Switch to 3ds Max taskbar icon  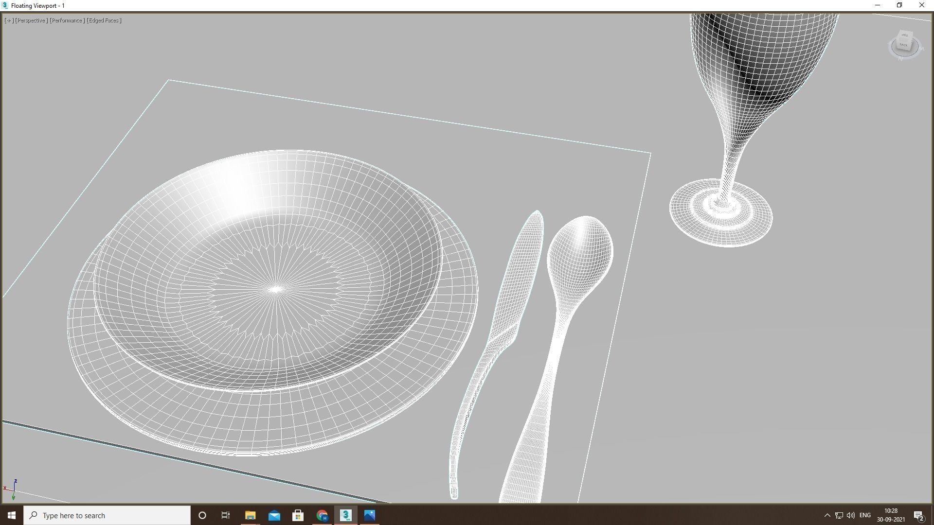tap(345, 515)
